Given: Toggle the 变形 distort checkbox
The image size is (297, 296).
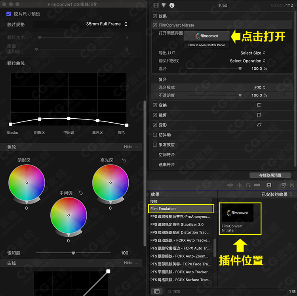Looking at the screenshot, I should tap(155, 125).
